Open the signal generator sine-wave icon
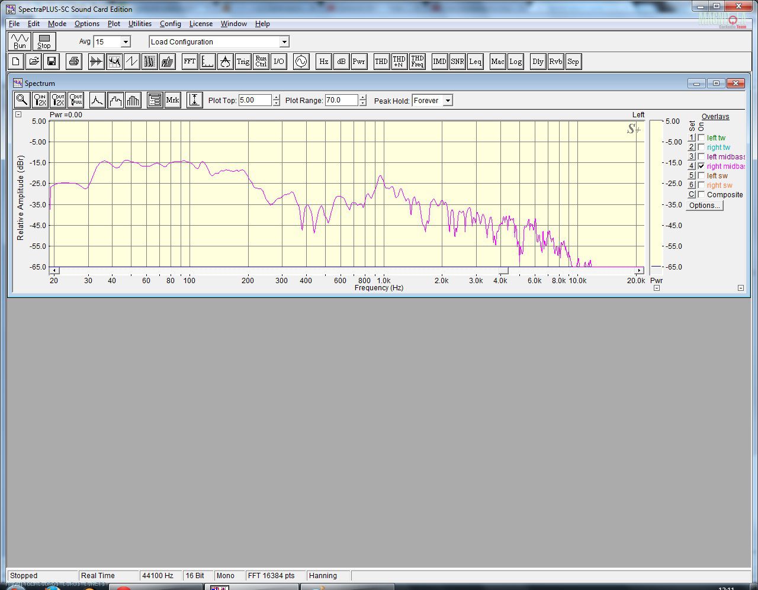Image resolution: width=758 pixels, height=590 pixels. pos(301,62)
